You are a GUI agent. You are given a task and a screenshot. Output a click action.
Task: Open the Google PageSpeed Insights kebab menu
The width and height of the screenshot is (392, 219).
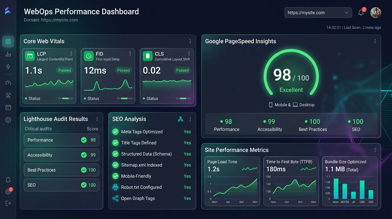375,41
